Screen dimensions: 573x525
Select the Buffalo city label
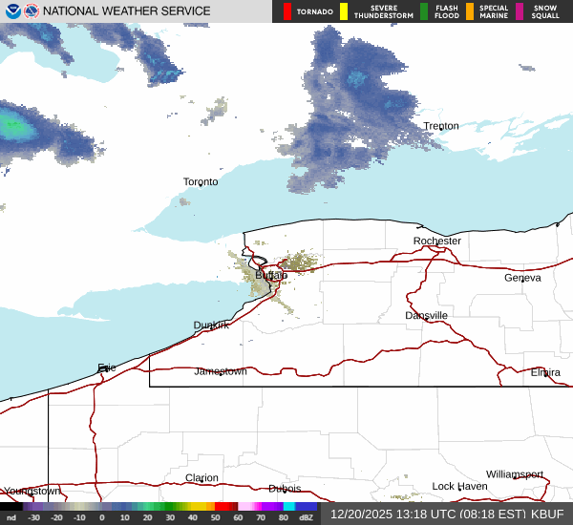(x=271, y=275)
